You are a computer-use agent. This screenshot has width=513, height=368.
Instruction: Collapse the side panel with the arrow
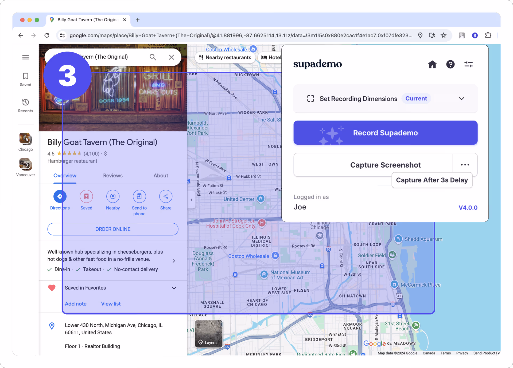coord(191,199)
